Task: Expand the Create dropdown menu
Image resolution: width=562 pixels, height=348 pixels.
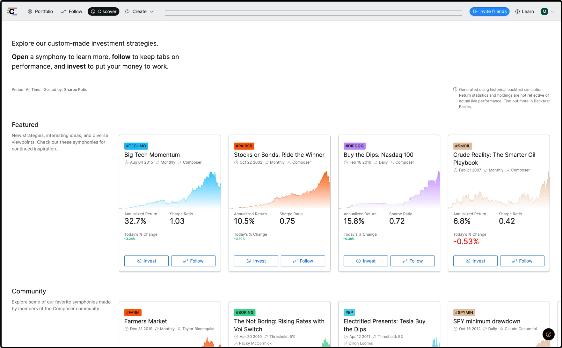Action: (139, 11)
